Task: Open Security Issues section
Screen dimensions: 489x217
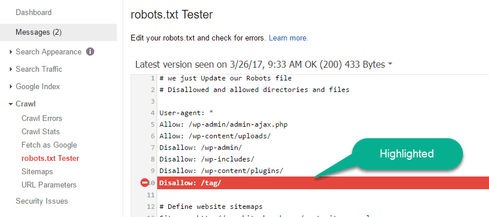Action: point(42,201)
